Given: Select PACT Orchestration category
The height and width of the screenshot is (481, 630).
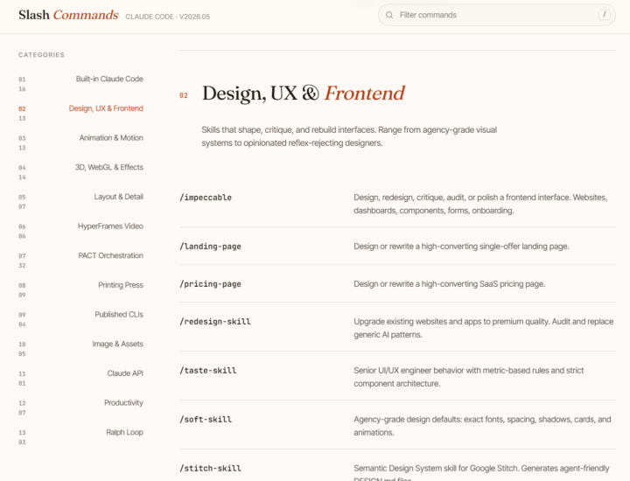Looking at the screenshot, I should [x=80, y=260].
